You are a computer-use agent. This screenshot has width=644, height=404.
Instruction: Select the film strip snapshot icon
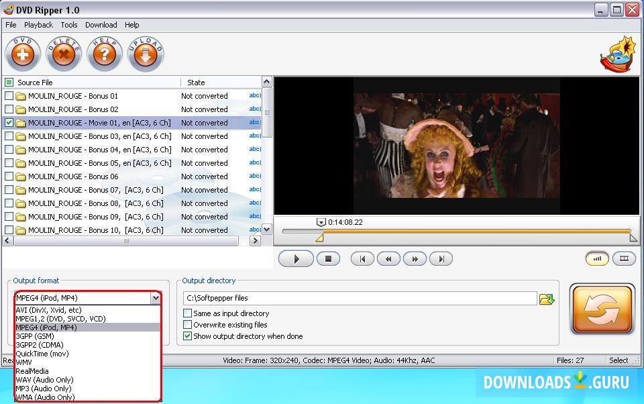pos(625,258)
